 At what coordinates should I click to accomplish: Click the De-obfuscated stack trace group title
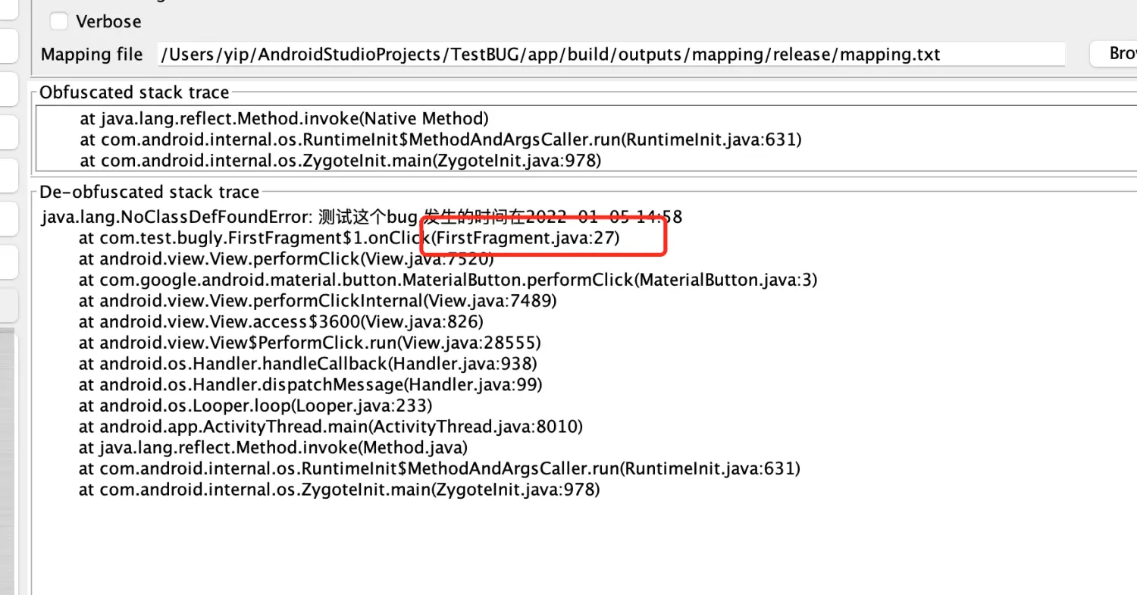tap(149, 192)
